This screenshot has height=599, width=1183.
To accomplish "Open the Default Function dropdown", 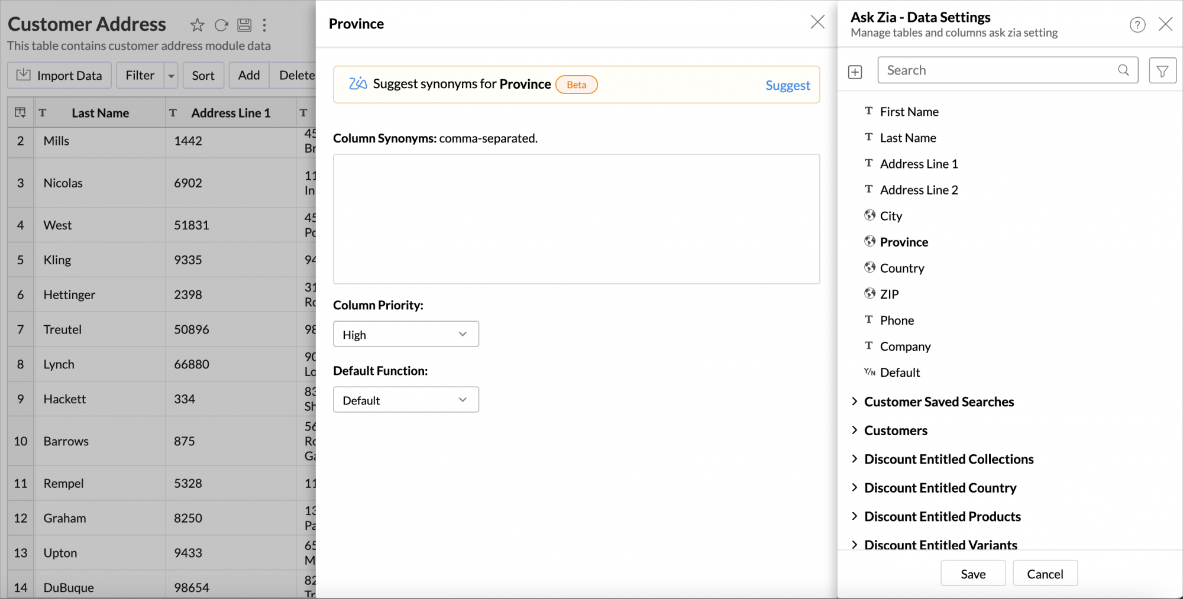I will coord(406,400).
